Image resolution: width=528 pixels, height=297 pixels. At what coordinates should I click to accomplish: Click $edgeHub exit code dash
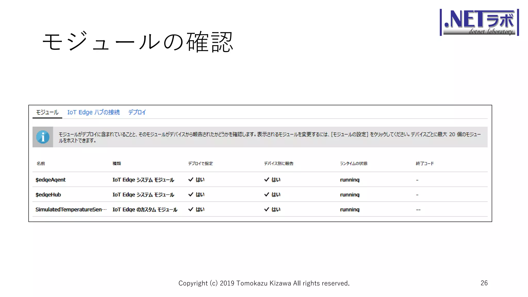[417, 195]
